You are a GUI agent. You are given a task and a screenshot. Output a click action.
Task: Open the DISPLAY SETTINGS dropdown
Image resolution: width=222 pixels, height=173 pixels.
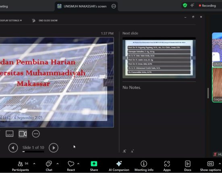(x=11, y=20)
